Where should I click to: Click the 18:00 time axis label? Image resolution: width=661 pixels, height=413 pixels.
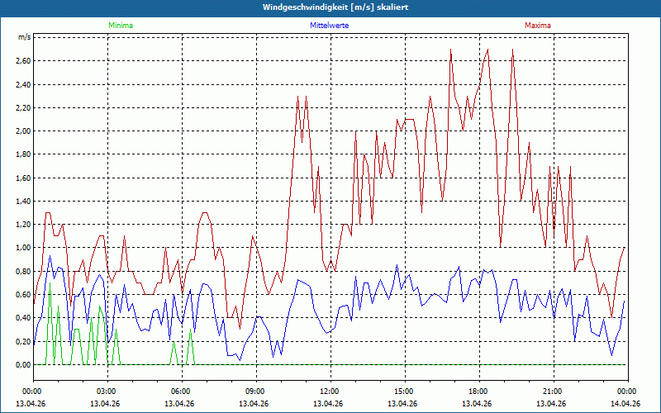(478, 392)
